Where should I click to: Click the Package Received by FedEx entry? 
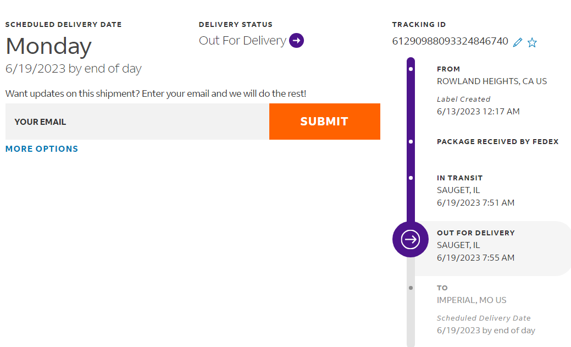click(x=497, y=142)
